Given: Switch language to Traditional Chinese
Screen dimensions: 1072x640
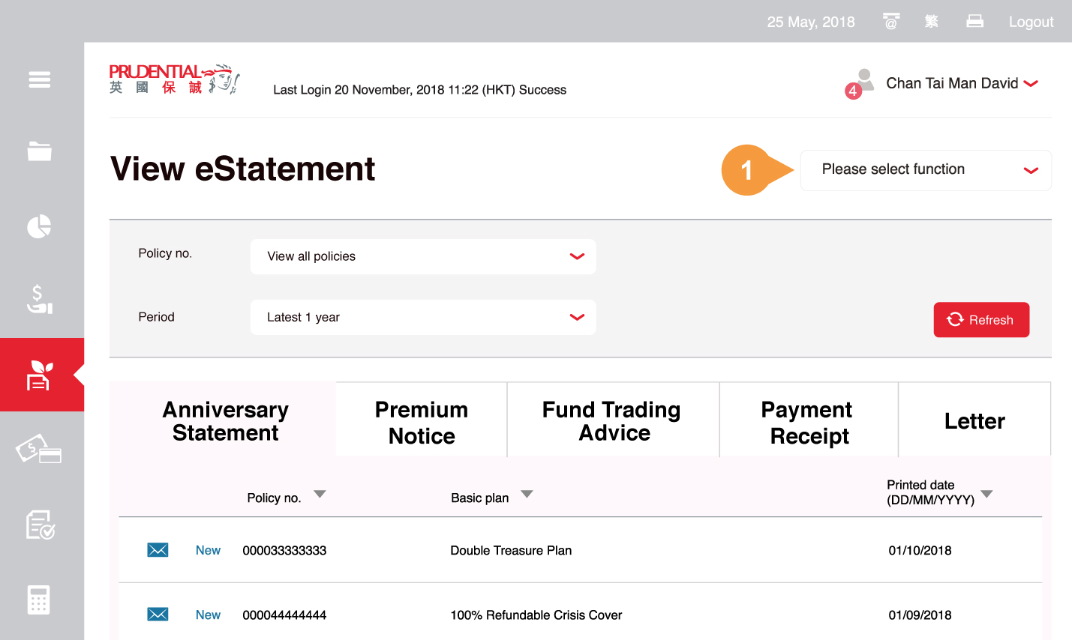Looking at the screenshot, I should pos(932,22).
